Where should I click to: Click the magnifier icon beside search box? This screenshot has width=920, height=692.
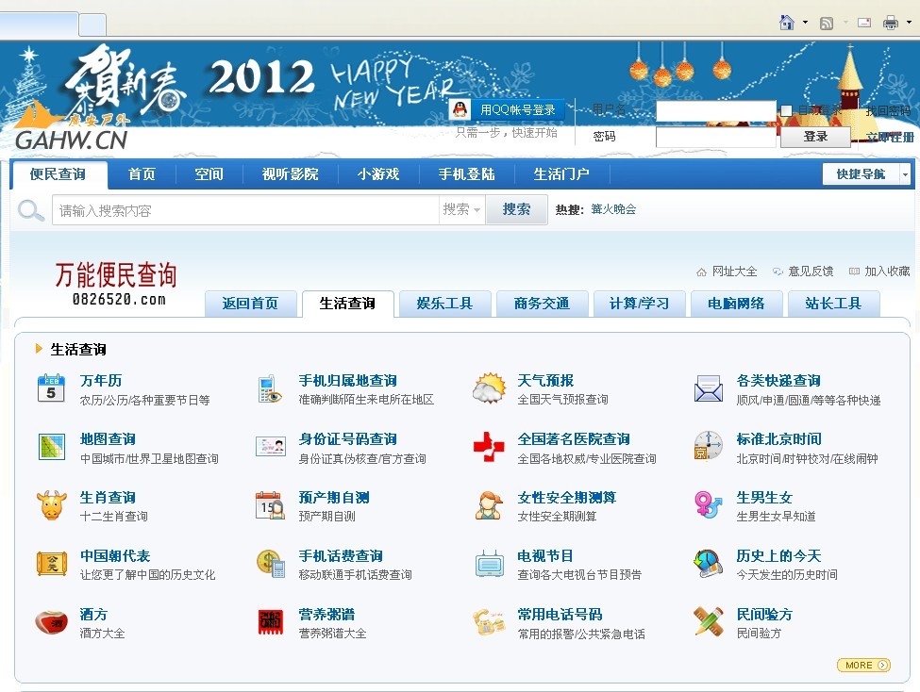[x=30, y=210]
